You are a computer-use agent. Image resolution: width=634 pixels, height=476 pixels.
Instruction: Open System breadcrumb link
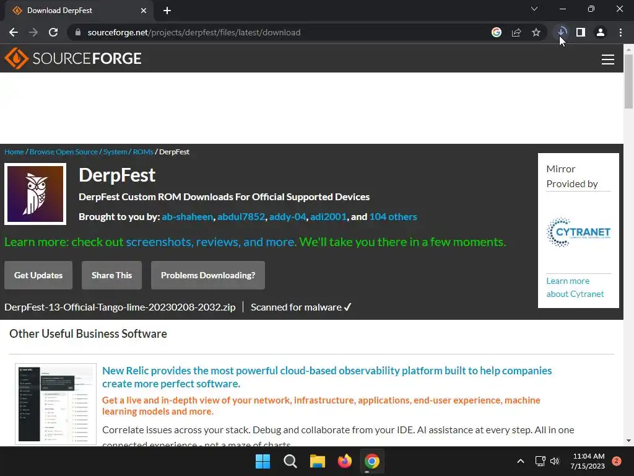point(115,152)
